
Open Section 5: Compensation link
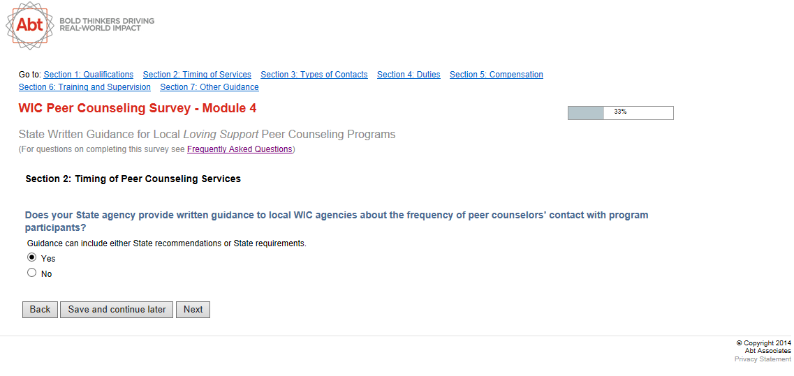click(496, 75)
